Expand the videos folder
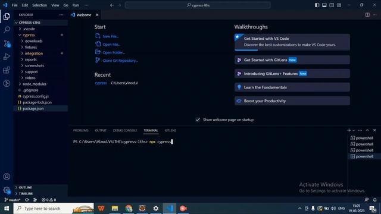Screen dimensions: 381x214 coord(40,78)
